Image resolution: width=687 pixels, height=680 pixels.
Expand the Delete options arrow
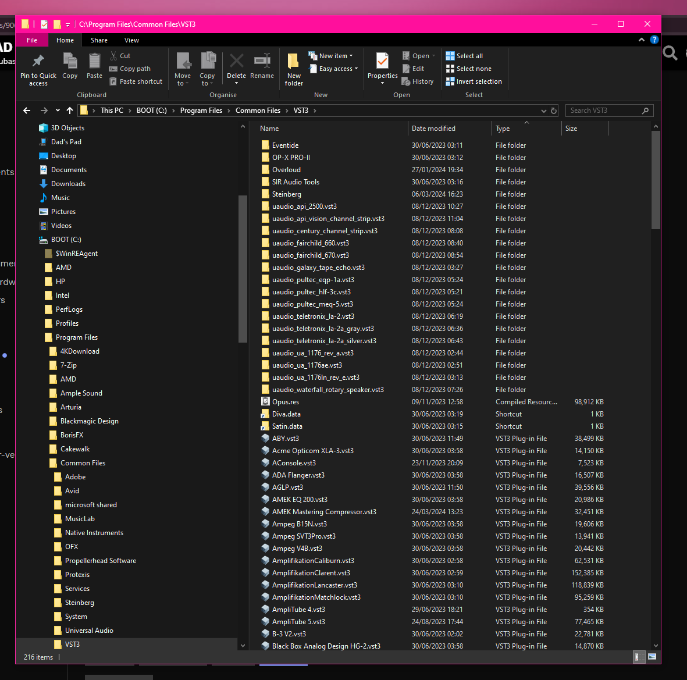tap(237, 83)
